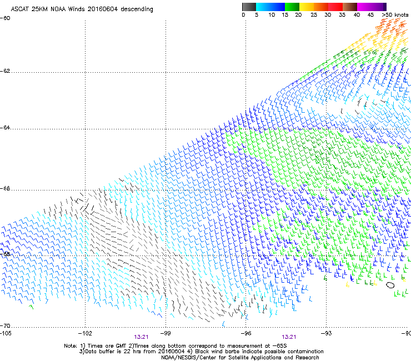
Task: Click the brown 35–40 knots color segment
Action: tap(350, 7)
